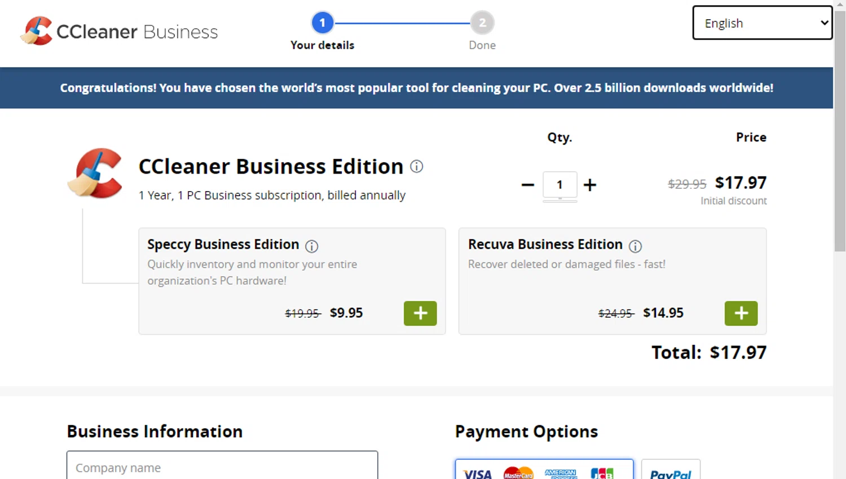This screenshot has height=479, width=846.
Task: Click the Recuva Business Edition title
Action: click(x=545, y=245)
